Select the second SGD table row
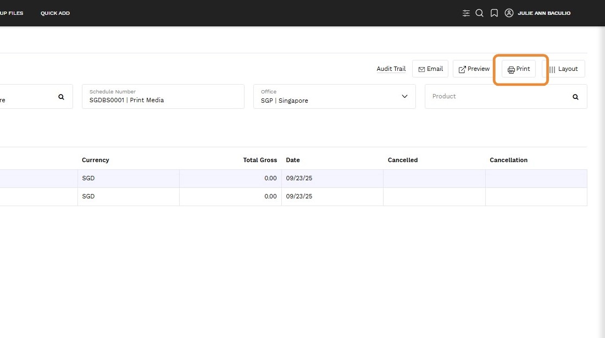 [88, 196]
